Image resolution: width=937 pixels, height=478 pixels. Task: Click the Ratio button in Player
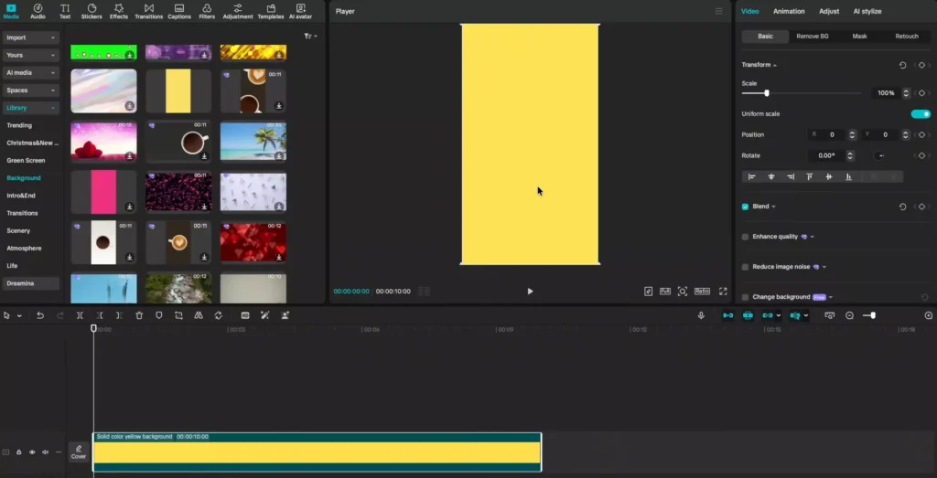[x=702, y=292]
